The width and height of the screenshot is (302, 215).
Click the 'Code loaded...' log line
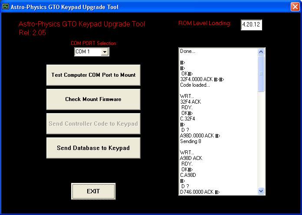pos(195,85)
